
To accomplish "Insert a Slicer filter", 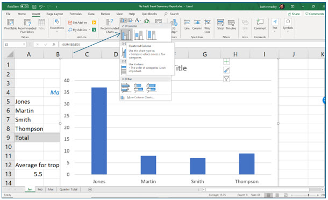I will [220, 25].
